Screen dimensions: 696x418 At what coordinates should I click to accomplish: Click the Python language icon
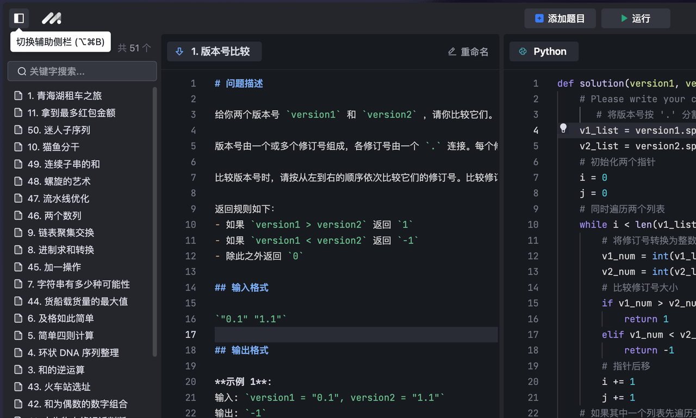523,52
